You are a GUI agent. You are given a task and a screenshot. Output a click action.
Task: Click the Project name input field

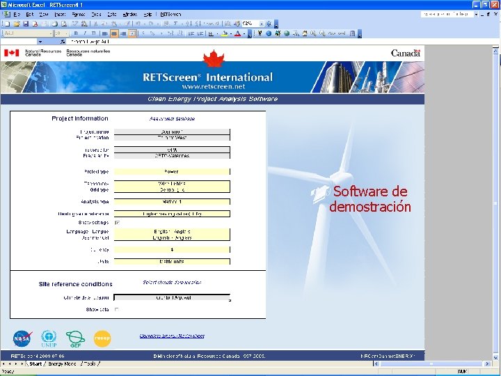[172, 132]
